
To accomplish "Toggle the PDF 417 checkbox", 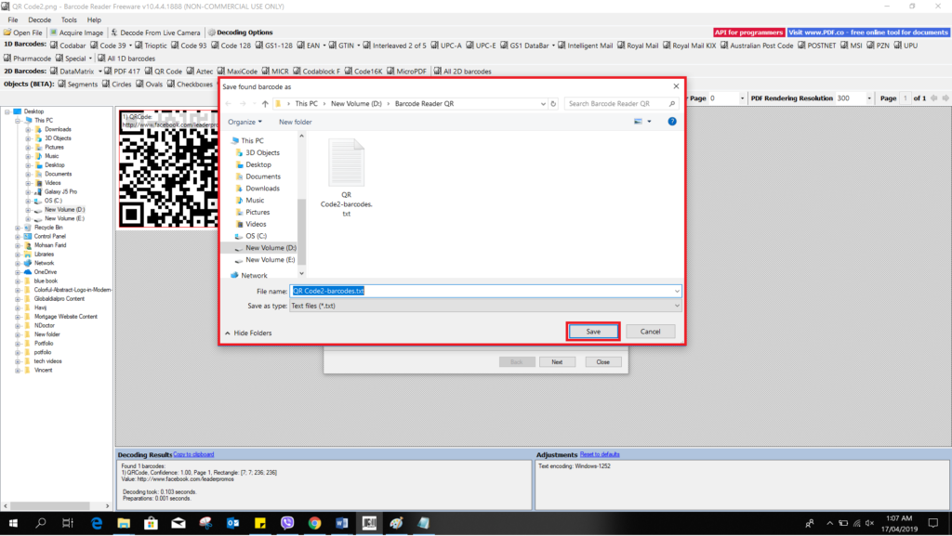I will pyautogui.click(x=109, y=71).
